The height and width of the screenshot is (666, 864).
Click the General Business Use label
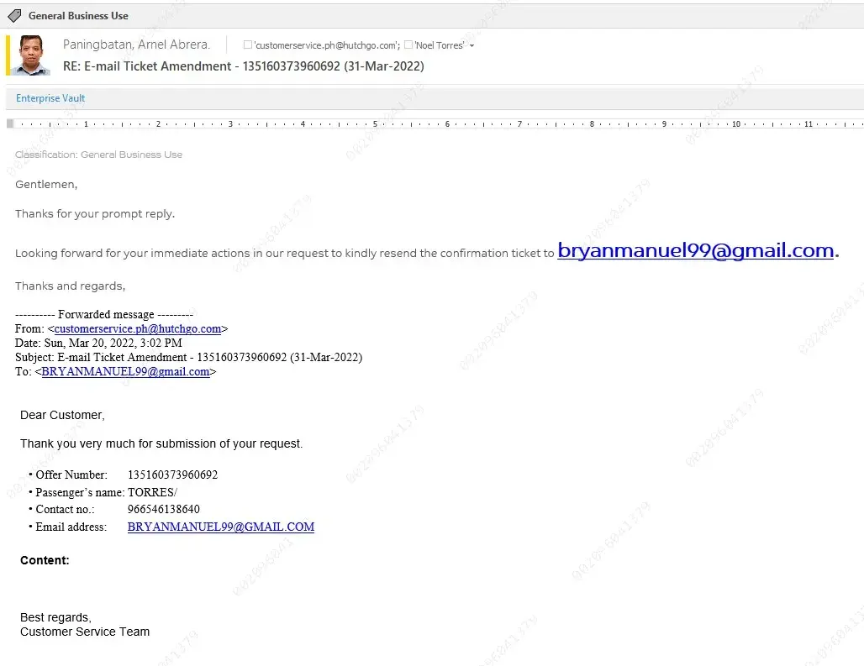[78, 16]
